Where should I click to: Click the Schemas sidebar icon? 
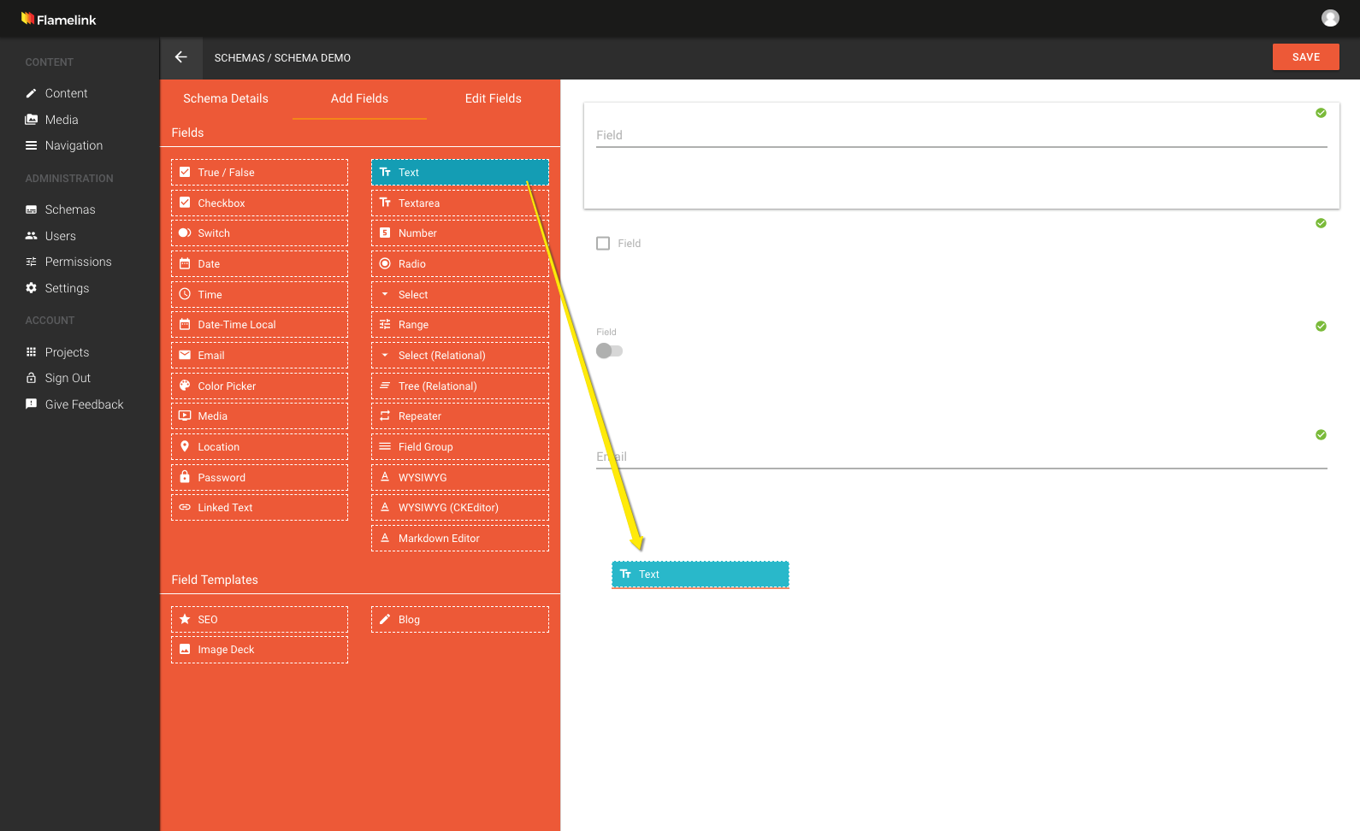[x=31, y=209]
